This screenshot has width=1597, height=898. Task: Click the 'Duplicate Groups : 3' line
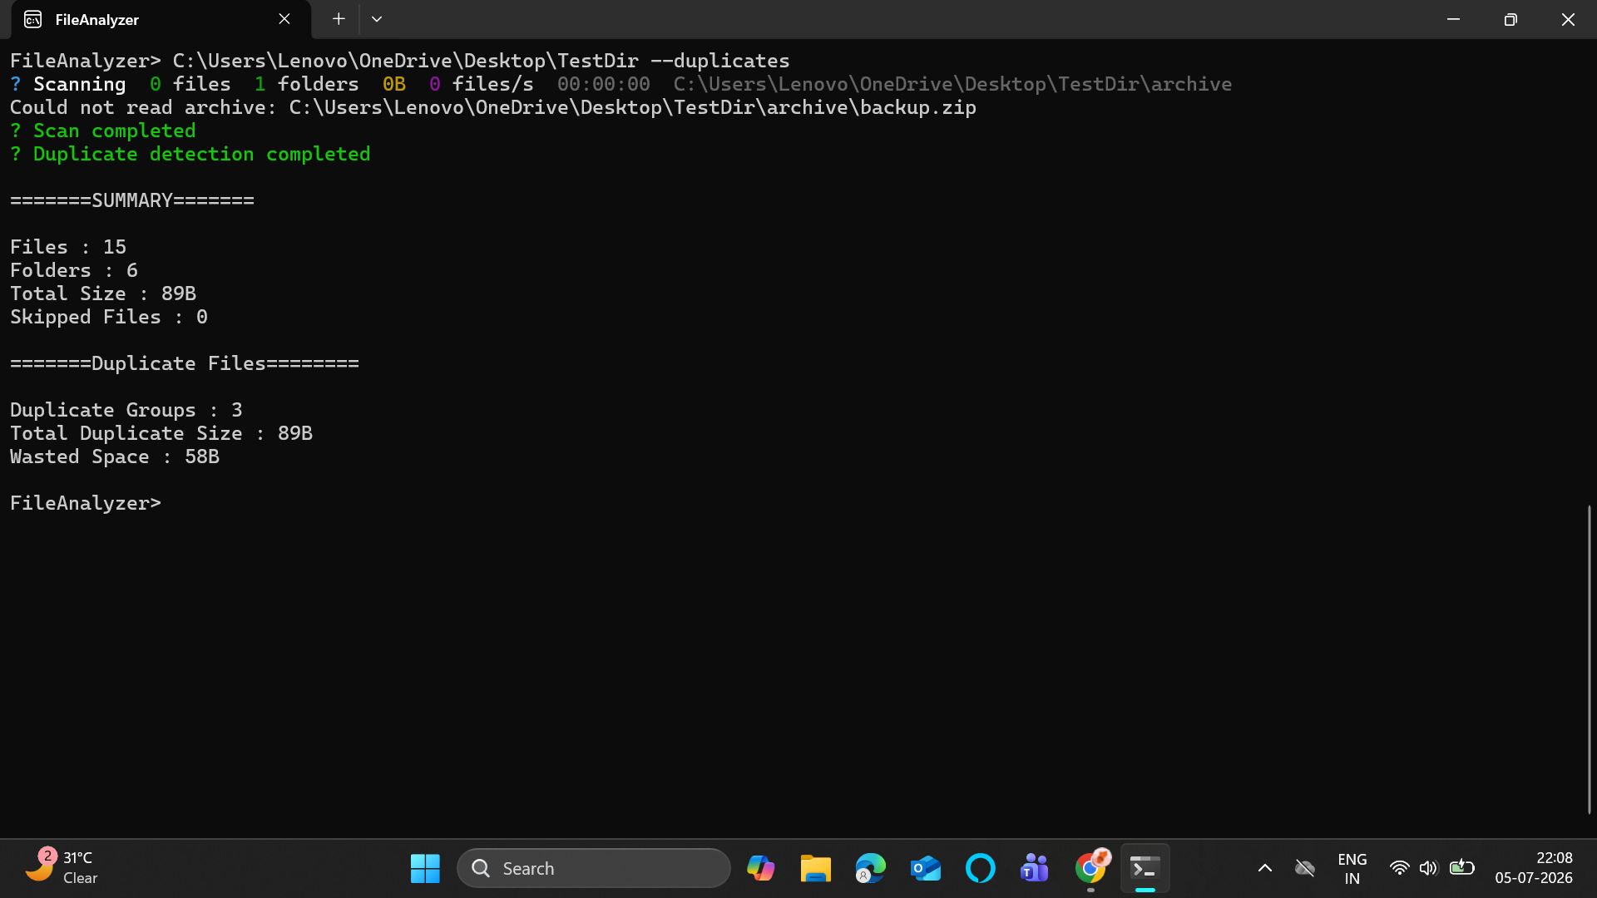click(x=126, y=410)
